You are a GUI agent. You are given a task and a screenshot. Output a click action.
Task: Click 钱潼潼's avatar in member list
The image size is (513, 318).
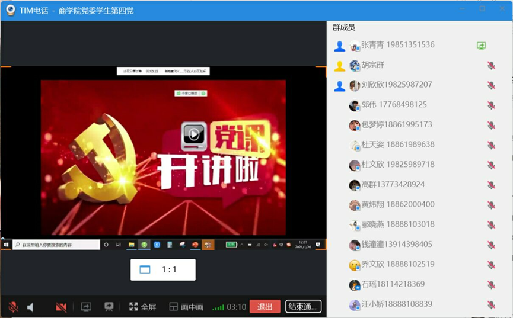[x=355, y=245]
